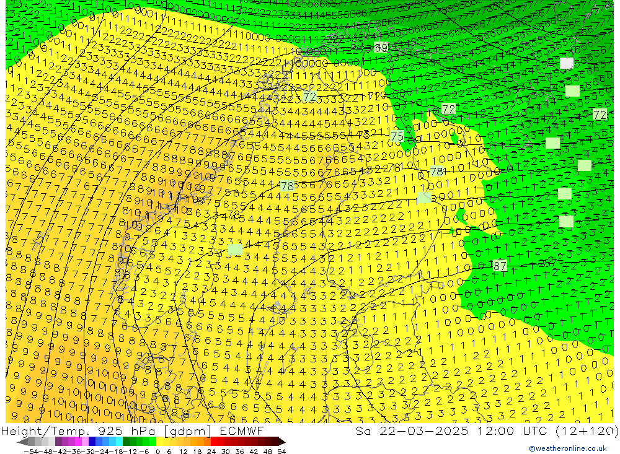Click the forecast offset '(12+120)'
Viewport: 620px width, 454px height.
click(x=587, y=430)
